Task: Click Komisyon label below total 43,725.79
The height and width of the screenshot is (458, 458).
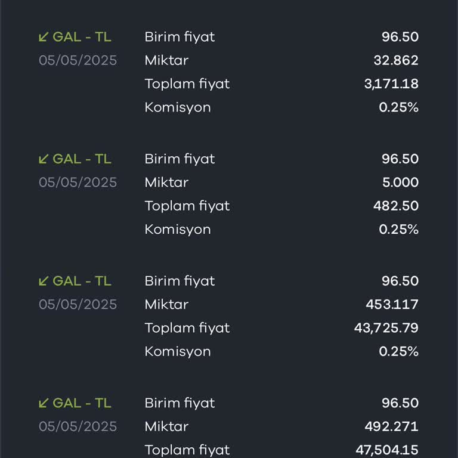Action: (x=178, y=351)
